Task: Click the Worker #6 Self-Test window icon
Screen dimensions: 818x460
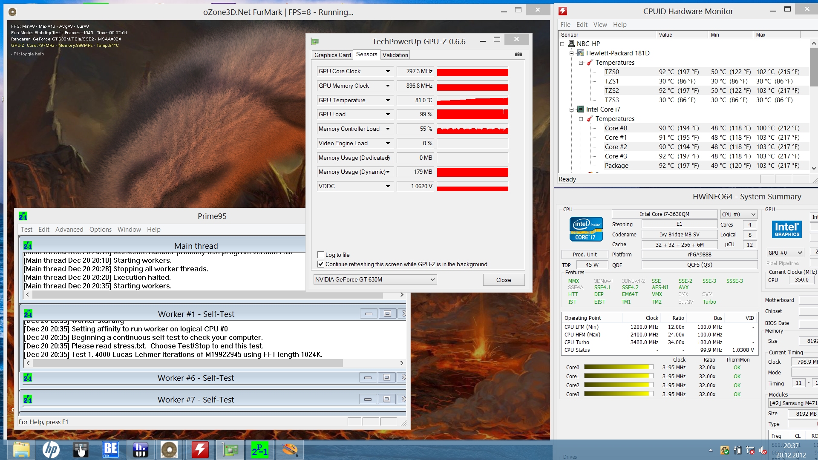Action: coord(28,378)
